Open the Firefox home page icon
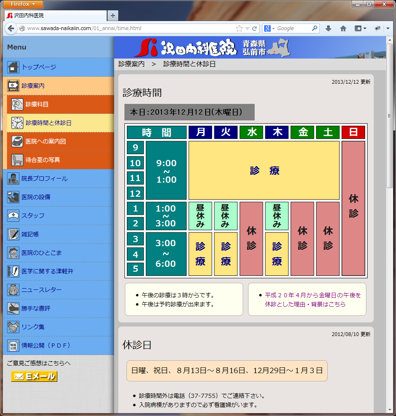The height and width of the screenshot is (416, 396). (x=343, y=28)
